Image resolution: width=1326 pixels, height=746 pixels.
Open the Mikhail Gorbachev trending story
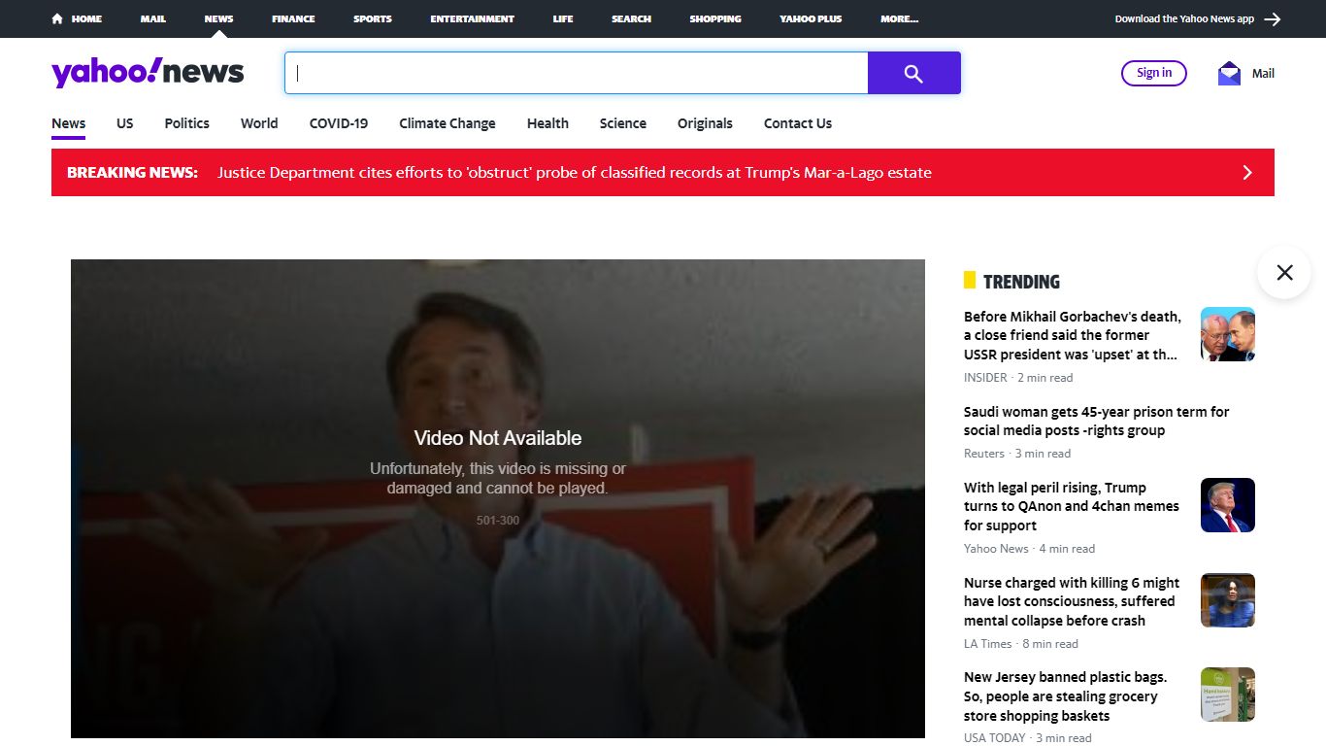(1073, 335)
